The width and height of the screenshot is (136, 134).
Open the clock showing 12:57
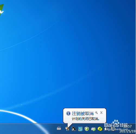[128, 126]
